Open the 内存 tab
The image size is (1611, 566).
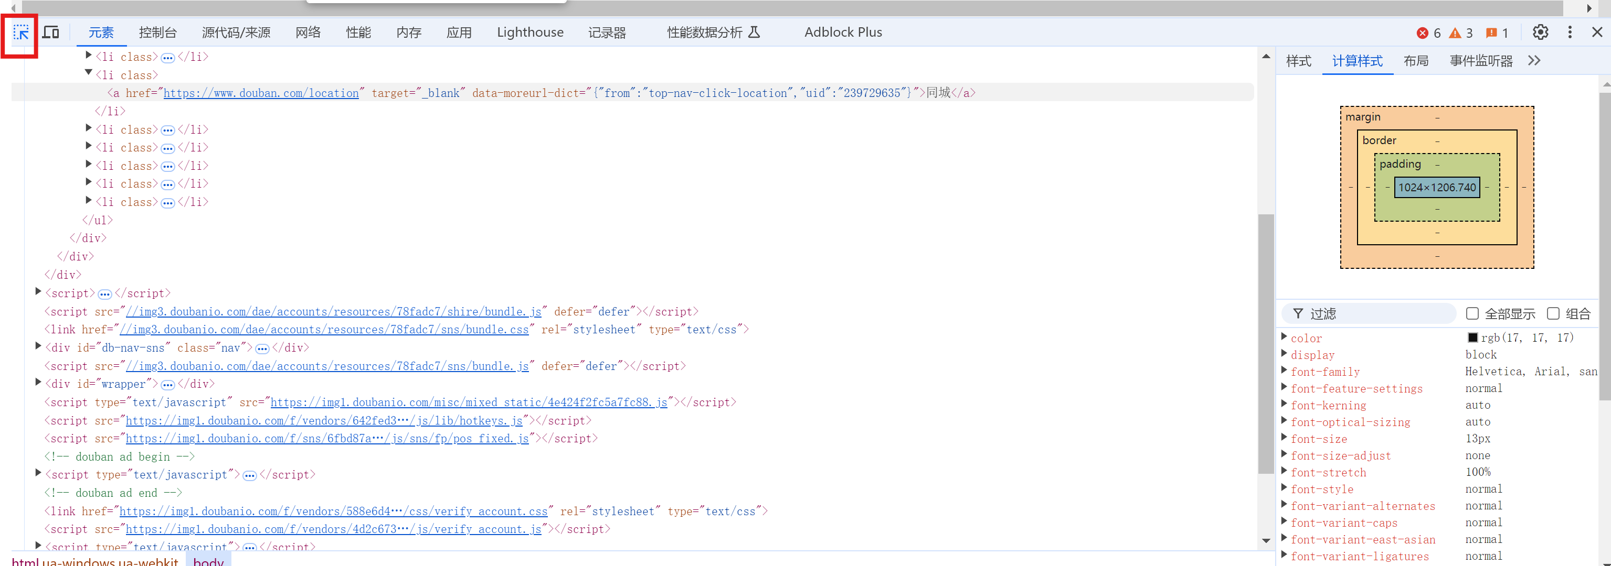(x=408, y=32)
